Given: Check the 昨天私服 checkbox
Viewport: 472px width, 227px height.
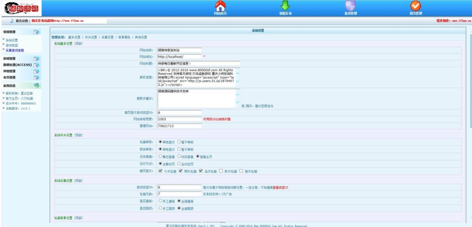Looking at the screenshot, I should pos(221,171).
